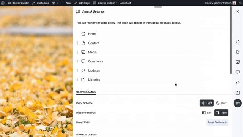Open the New menu in admin bar
The height and width of the screenshot is (137, 243).
pyautogui.click(x=66, y=3)
